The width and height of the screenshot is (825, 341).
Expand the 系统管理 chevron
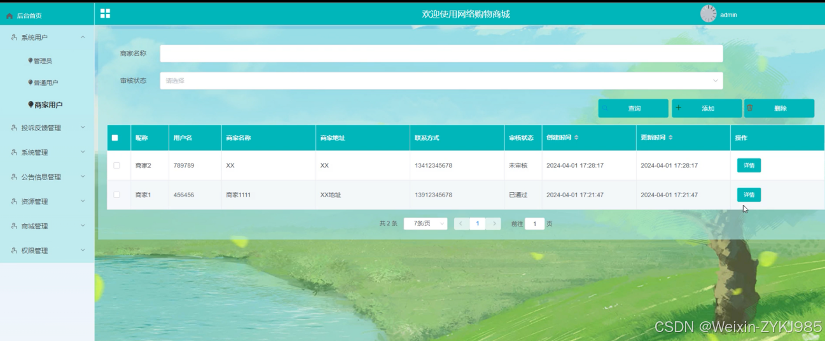pyautogui.click(x=83, y=152)
